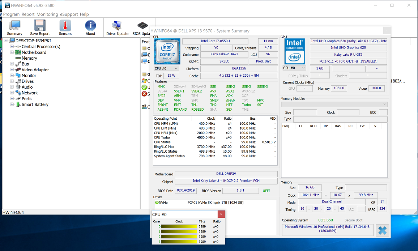
Task: Select the Smart Battery icon in the tree
Action: click(18, 104)
